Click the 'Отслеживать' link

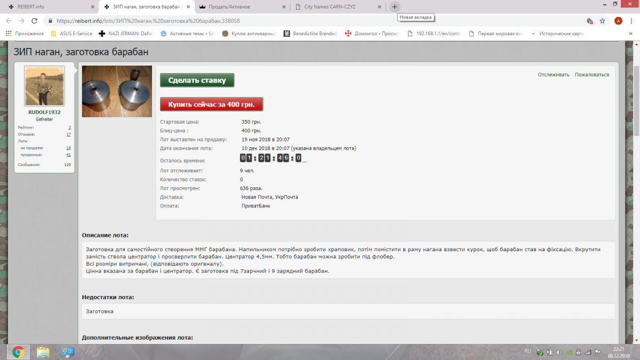pos(553,75)
